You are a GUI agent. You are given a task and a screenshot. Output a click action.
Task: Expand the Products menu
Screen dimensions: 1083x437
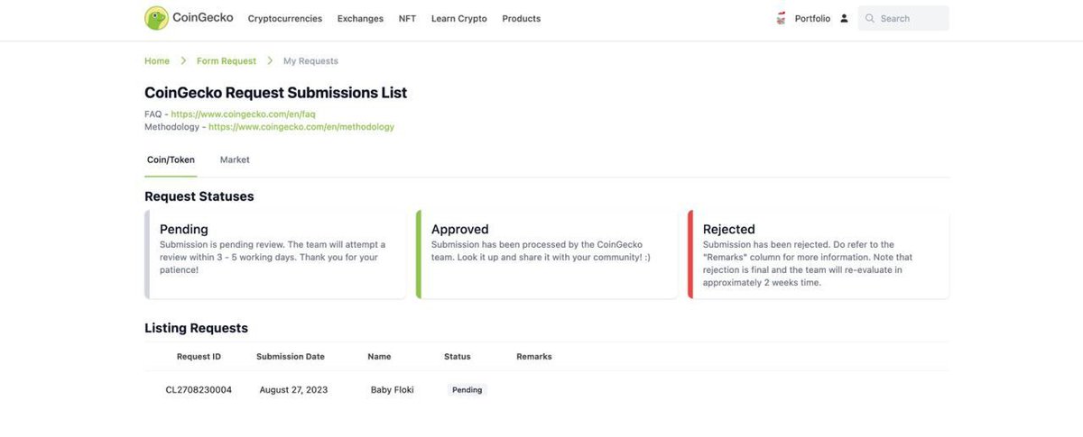[522, 18]
